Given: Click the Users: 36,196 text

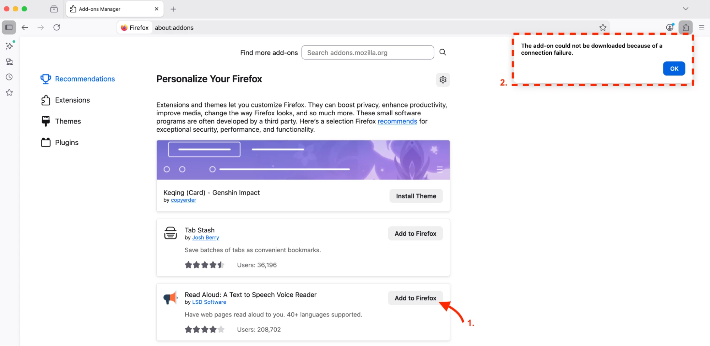Looking at the screenshot, I should click(257, 265).
